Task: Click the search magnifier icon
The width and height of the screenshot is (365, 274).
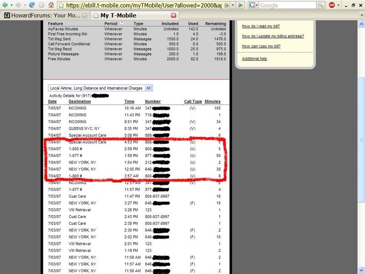Action: [x=321, y=5]
